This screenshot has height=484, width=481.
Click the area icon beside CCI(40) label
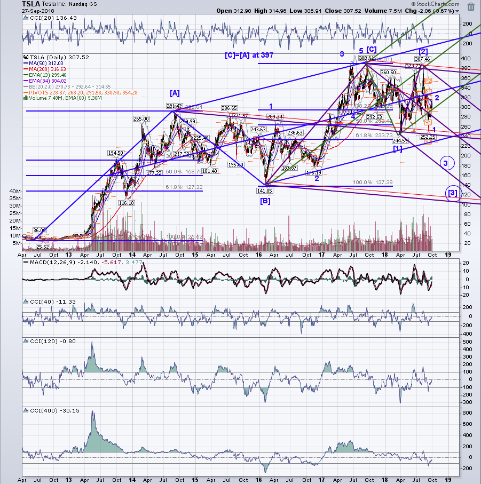[26, 301]
